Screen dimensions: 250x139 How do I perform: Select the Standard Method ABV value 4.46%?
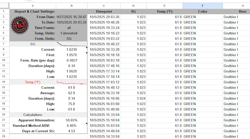pyautogui.click(x=72, y=125)
